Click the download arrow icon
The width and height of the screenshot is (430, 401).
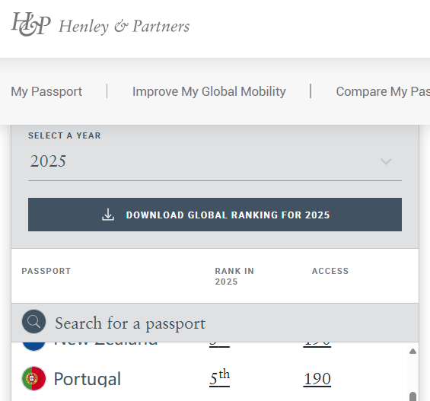pos(108,215)
